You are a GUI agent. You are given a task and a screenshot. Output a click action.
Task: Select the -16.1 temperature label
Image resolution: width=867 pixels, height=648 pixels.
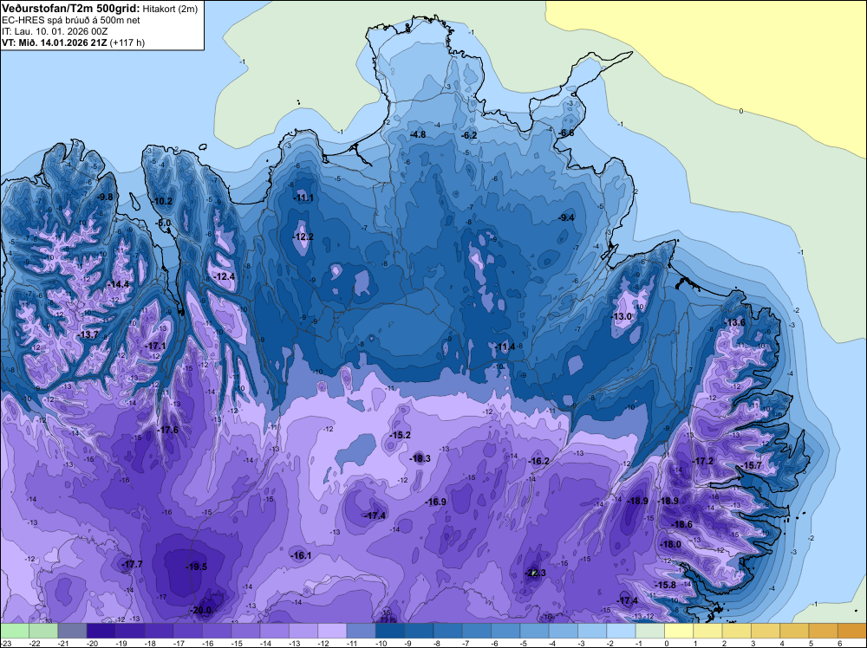point(302,556)
